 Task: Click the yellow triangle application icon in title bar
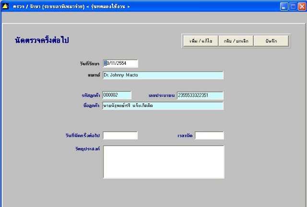[x=5, y=6]
